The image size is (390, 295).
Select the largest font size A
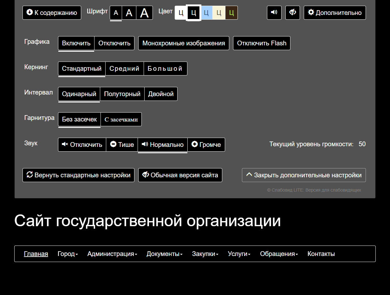(x=144, y=13)
